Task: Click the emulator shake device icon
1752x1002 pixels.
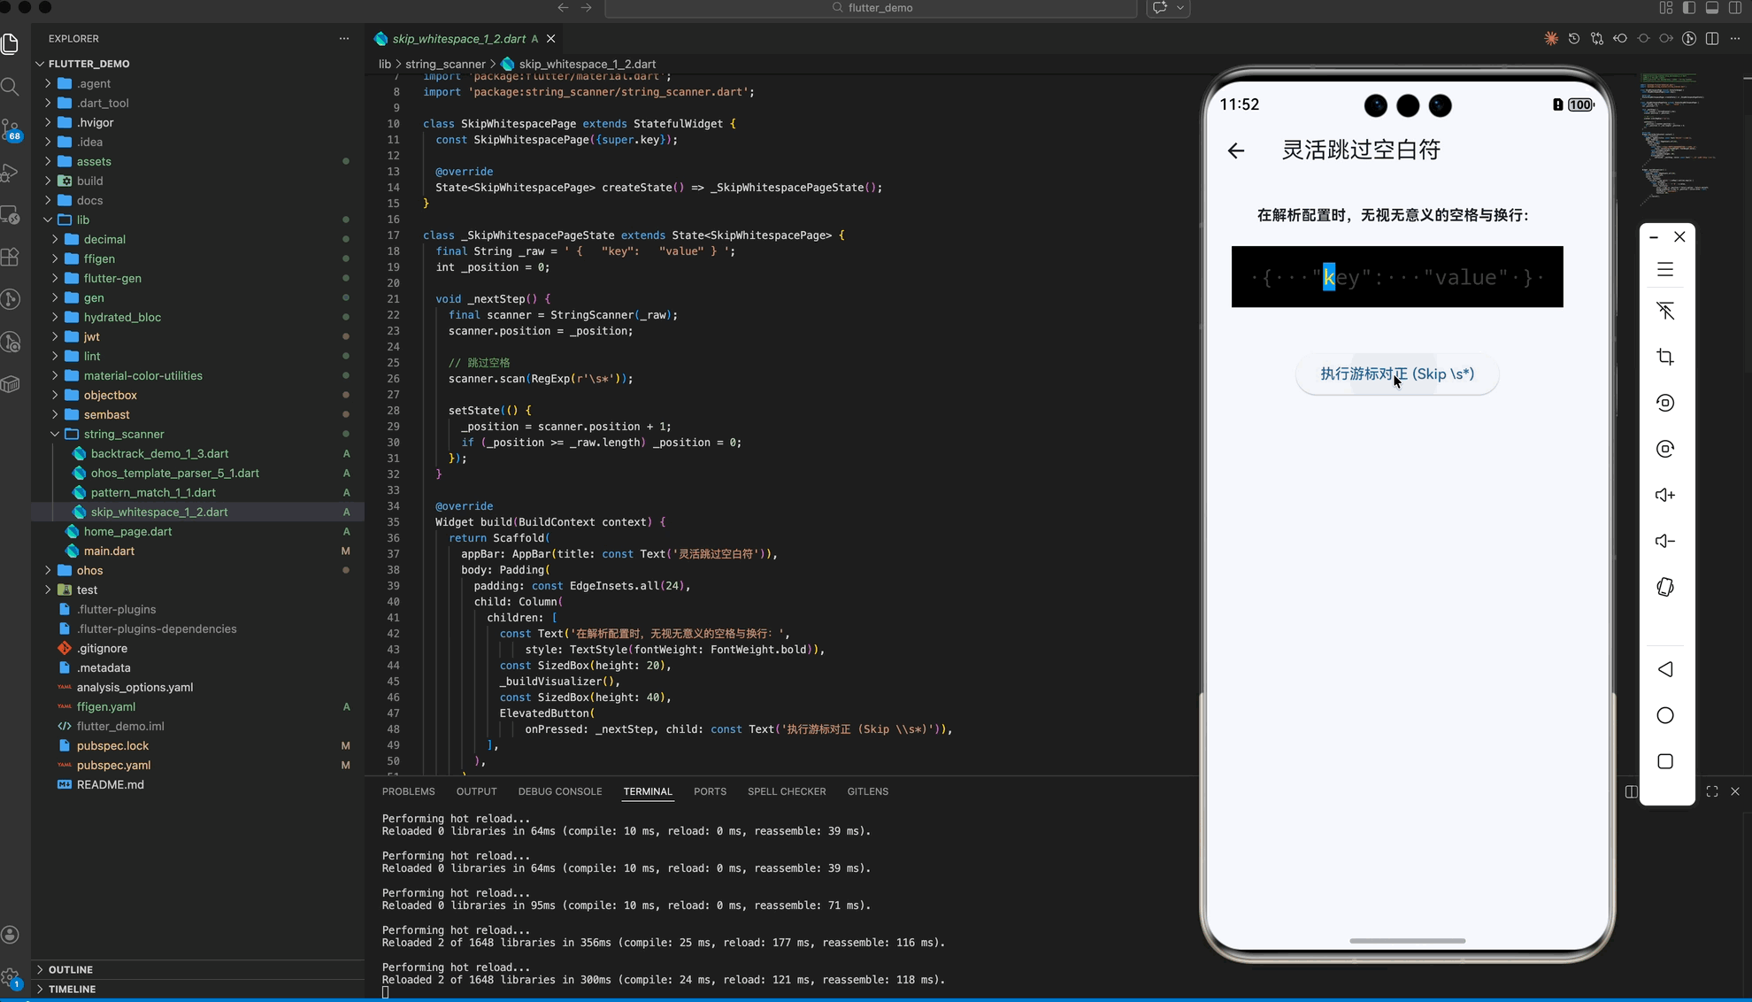Action: click(x=1665, y=588)
